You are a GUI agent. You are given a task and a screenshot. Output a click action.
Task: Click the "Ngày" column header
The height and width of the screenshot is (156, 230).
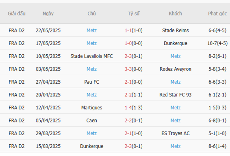tap(48, 14)
